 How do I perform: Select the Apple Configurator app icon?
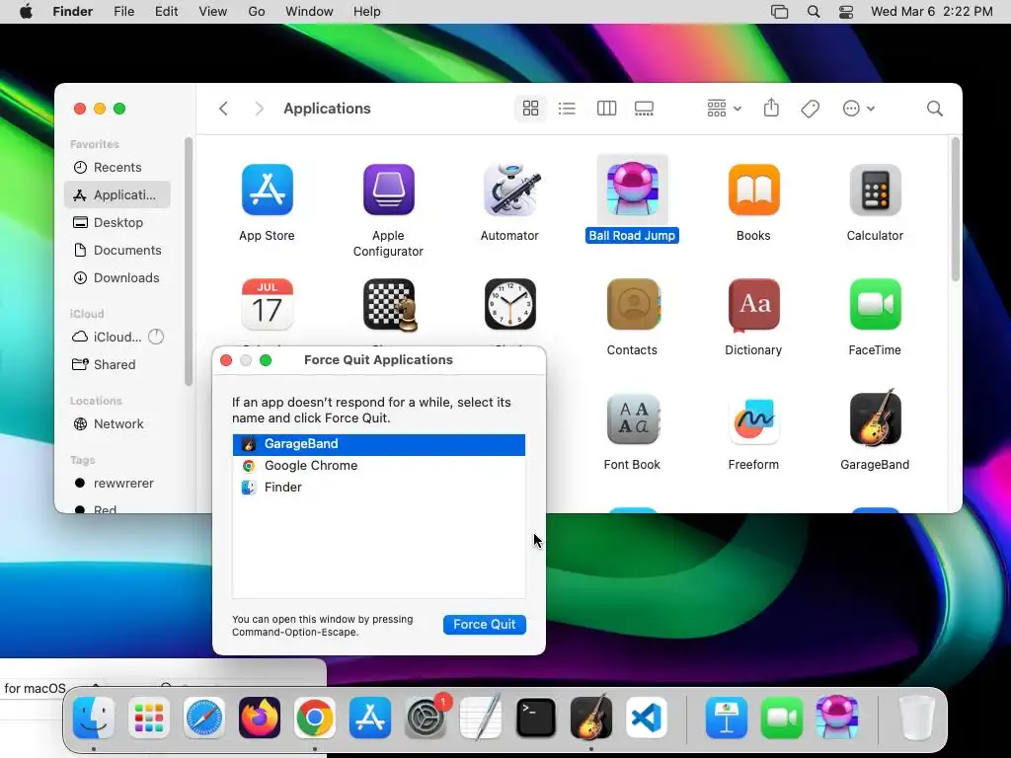point(388,189)
